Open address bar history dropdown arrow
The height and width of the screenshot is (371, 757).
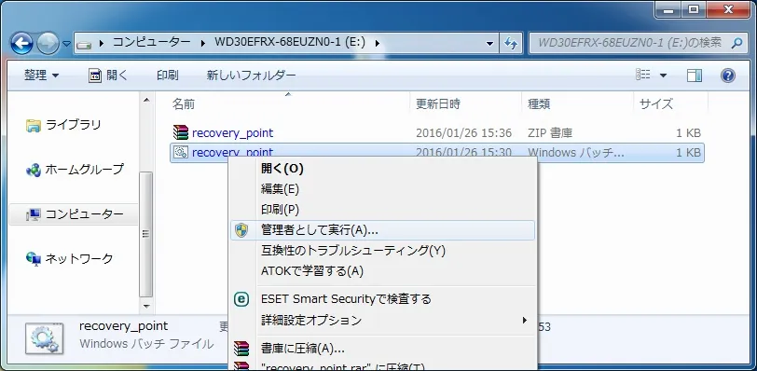[x=489, y=44]
